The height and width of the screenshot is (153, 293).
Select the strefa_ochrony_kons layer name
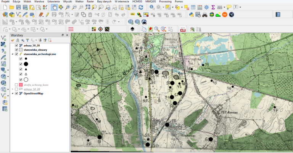click(36, 85)
